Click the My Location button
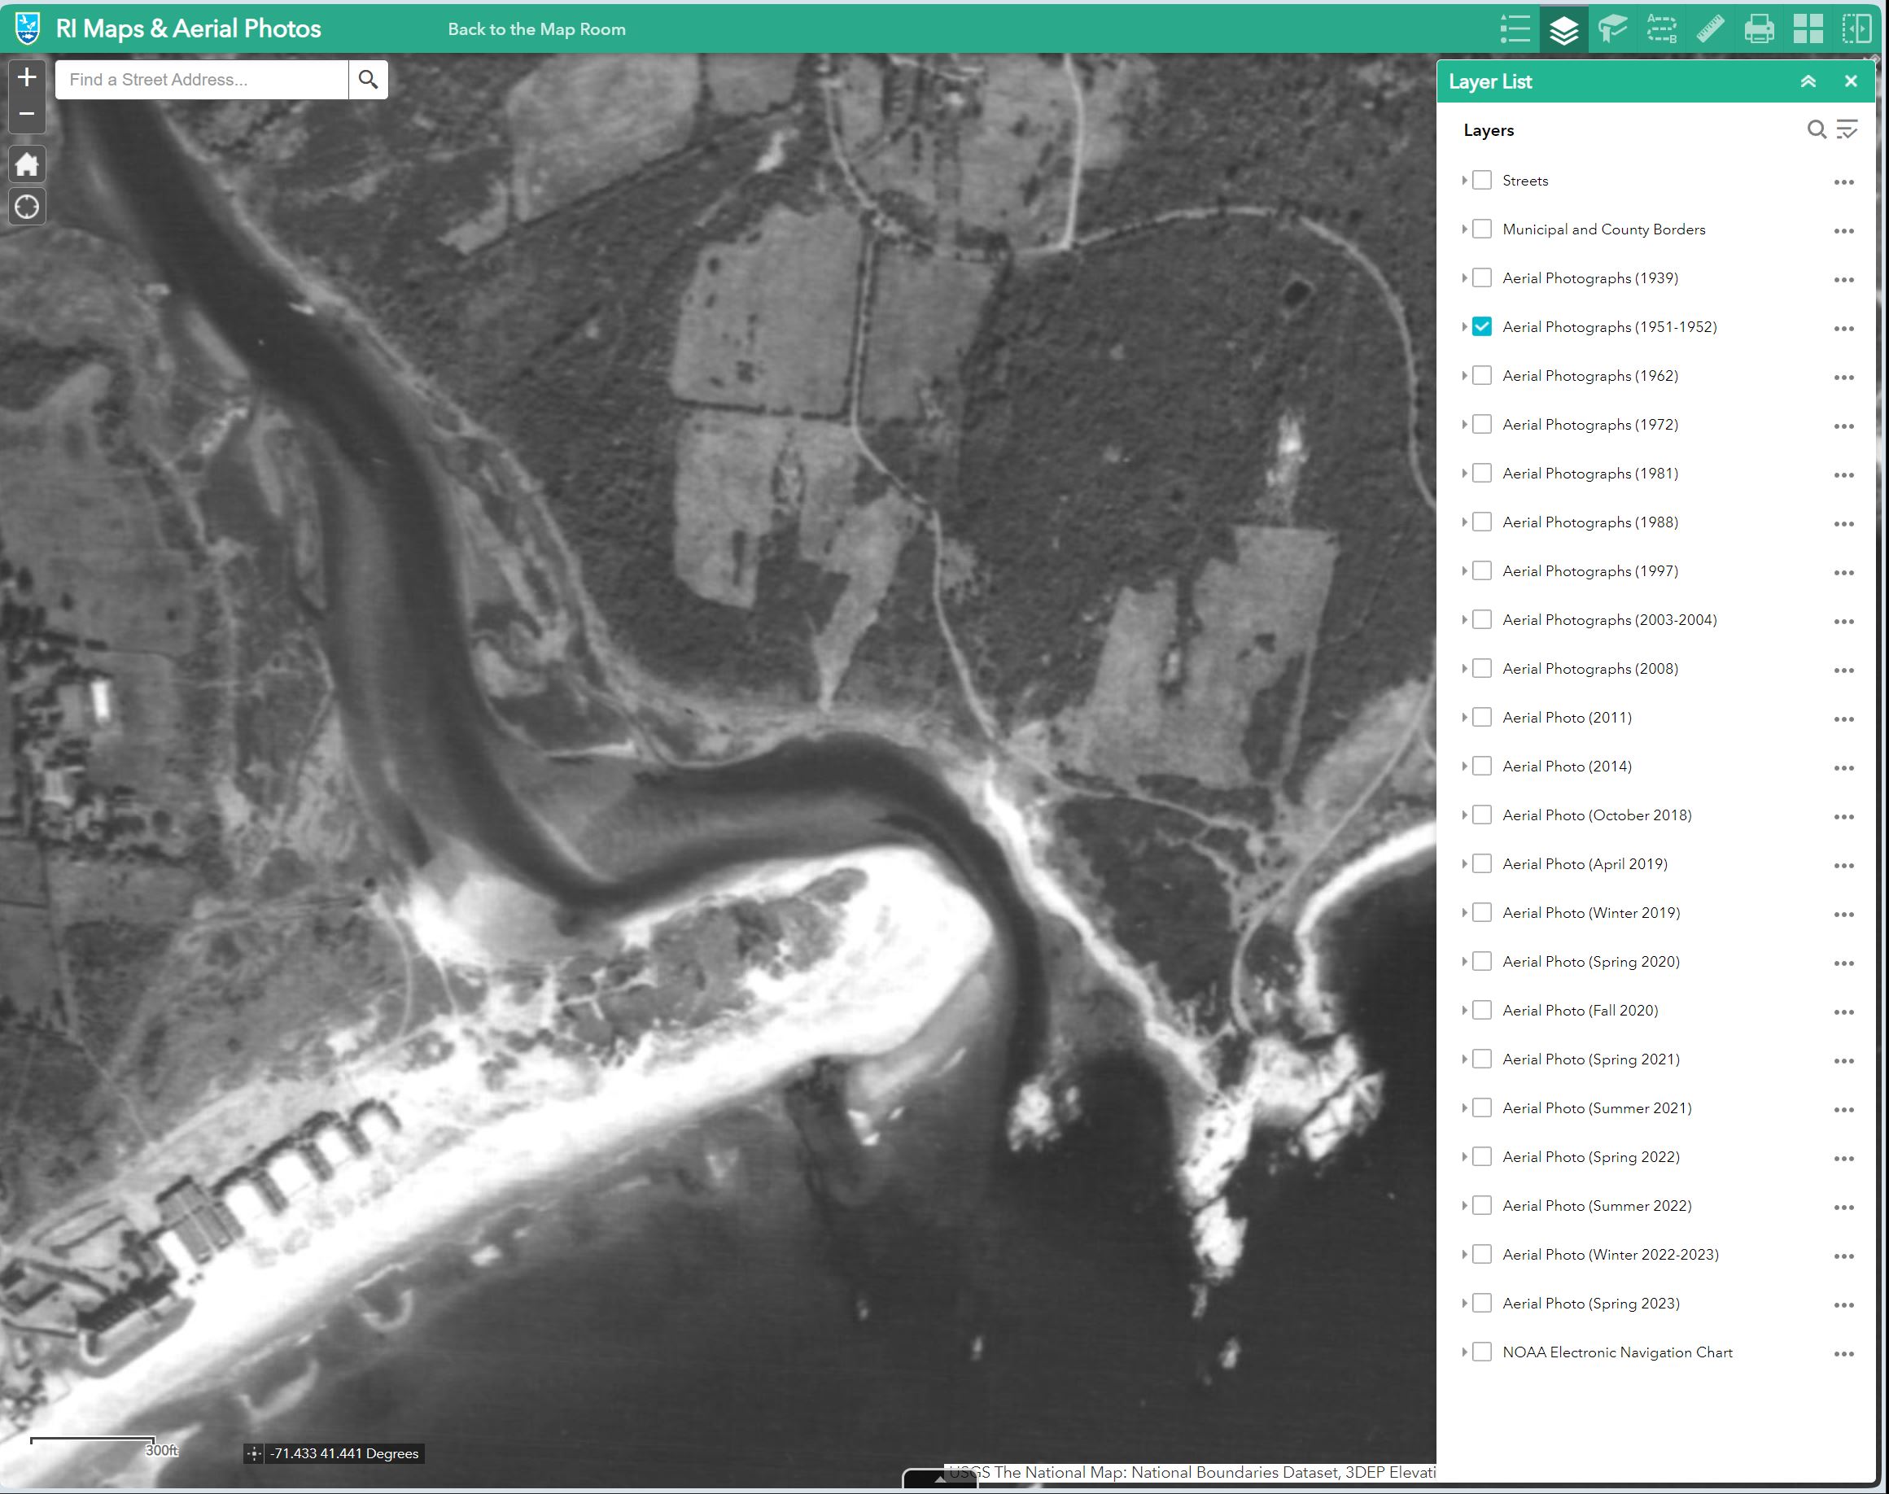1889x1494 pixels. point(27,207)
